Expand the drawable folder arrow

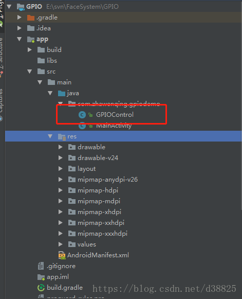(60, 147)
